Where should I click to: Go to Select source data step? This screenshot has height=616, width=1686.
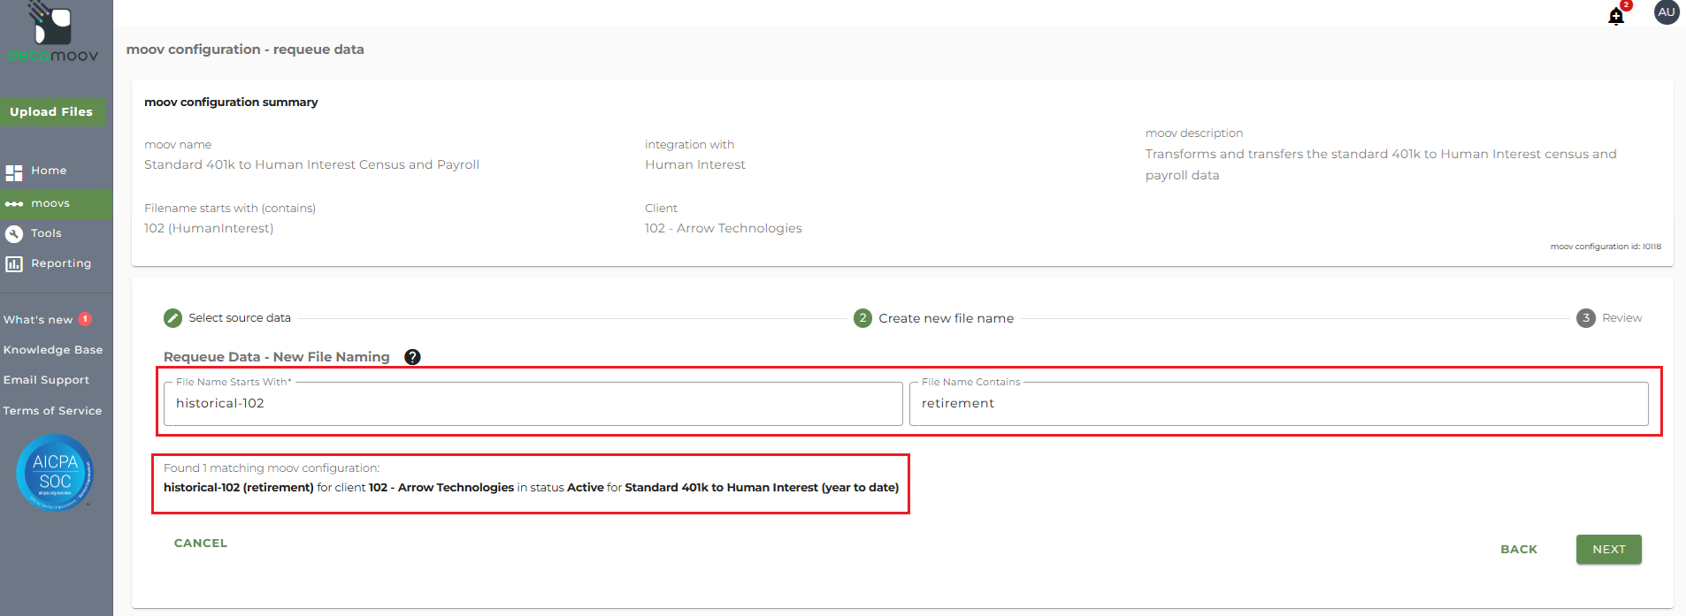173,318
